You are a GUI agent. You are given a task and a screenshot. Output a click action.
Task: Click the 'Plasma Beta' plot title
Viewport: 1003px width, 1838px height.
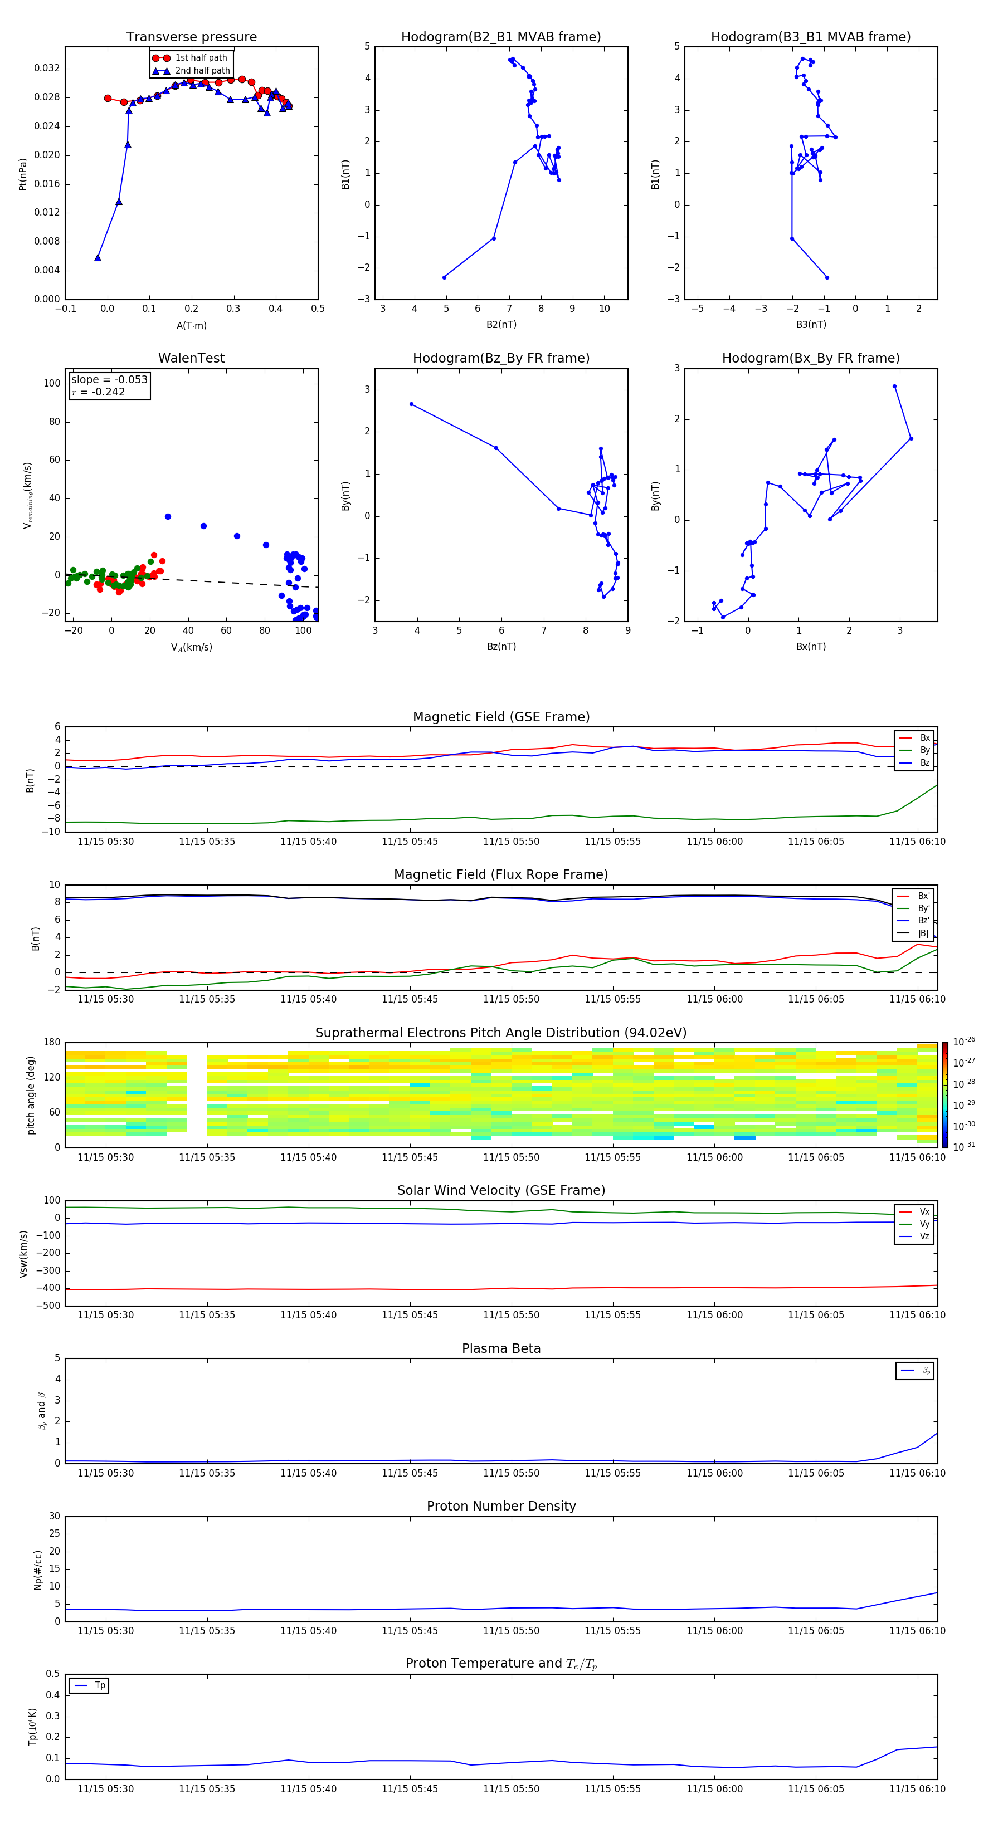coord(501,1348)
